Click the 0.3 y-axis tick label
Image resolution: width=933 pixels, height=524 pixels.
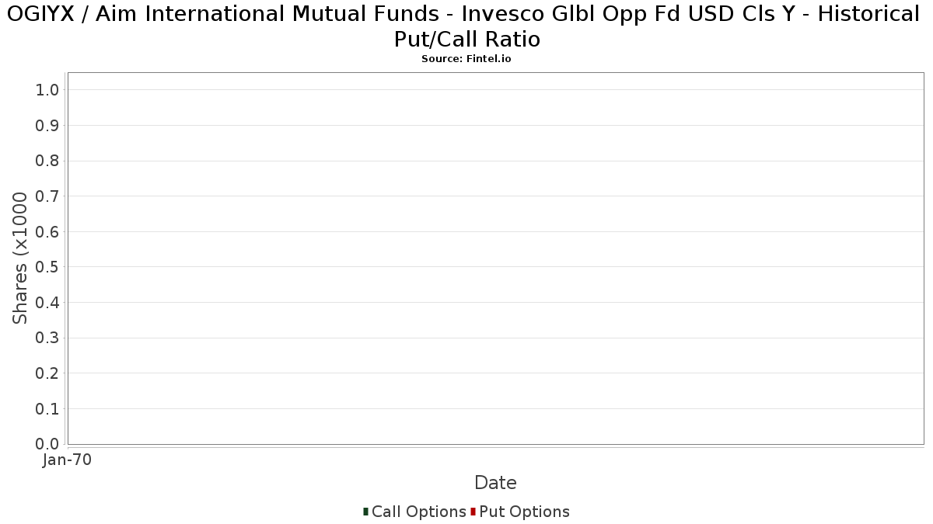point(47,338)
